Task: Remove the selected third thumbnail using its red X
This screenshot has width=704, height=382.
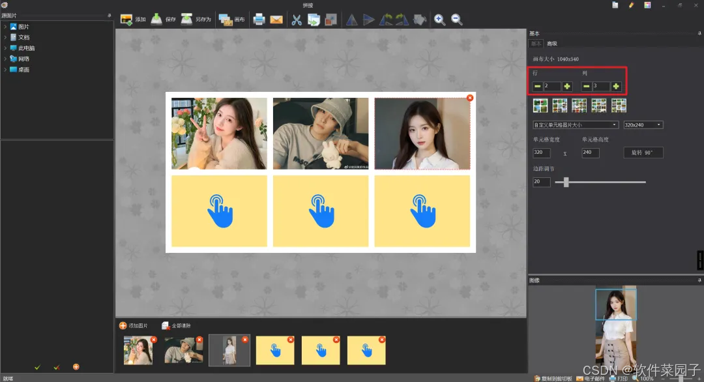Action: pyautogui.click(x=244, y=340)
